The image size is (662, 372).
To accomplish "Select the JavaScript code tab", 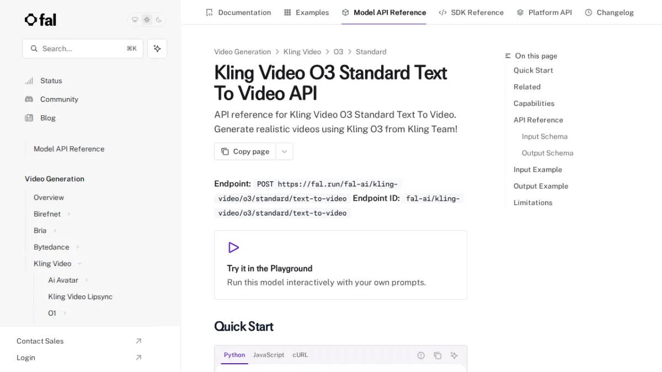I will [x=269, y=355].
